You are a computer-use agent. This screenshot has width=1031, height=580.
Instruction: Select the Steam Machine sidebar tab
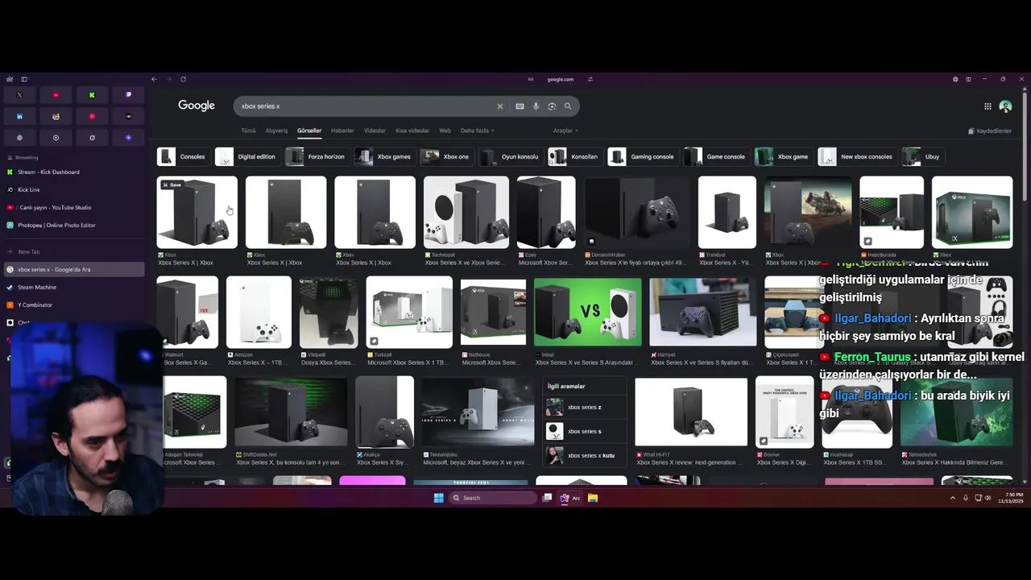74,287
